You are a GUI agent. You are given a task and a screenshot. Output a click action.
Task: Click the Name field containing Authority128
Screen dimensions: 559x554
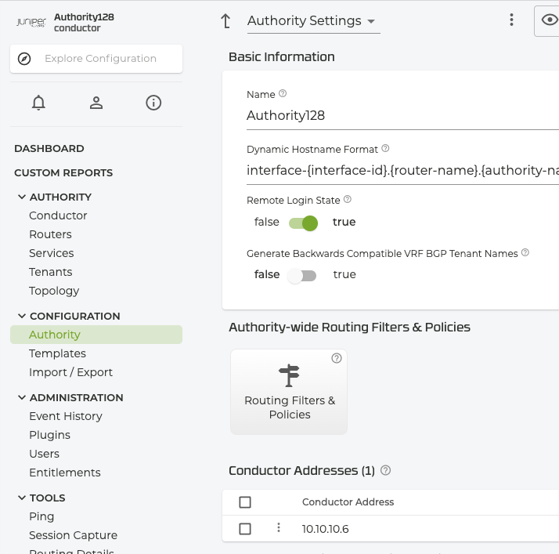tap(401, 116)
